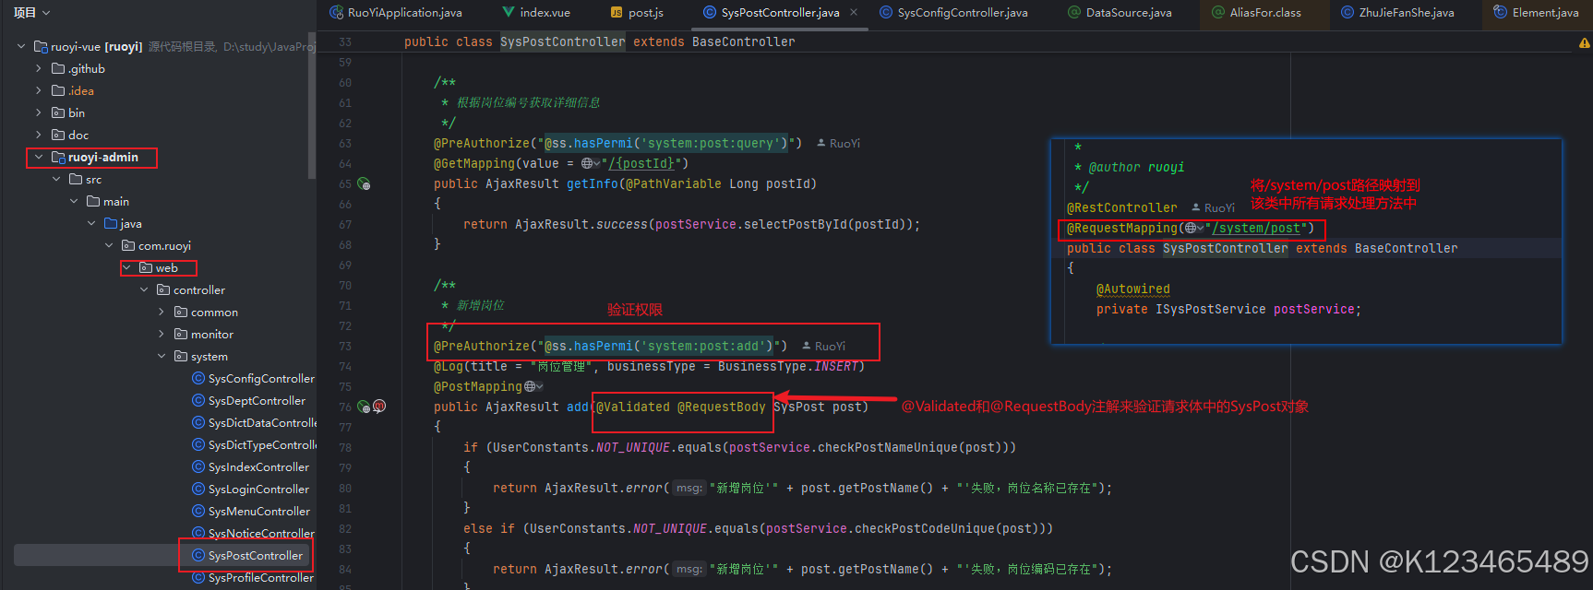Image resolution: width=1593 pixels, height=590 pixels.
Task: Expand the .github folder
Action: click(x=39, y=68)
